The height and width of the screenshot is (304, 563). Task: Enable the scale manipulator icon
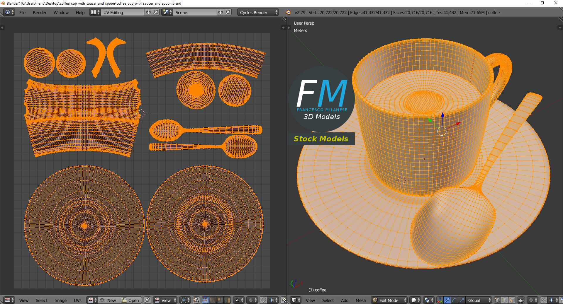[x=462, y=300]
